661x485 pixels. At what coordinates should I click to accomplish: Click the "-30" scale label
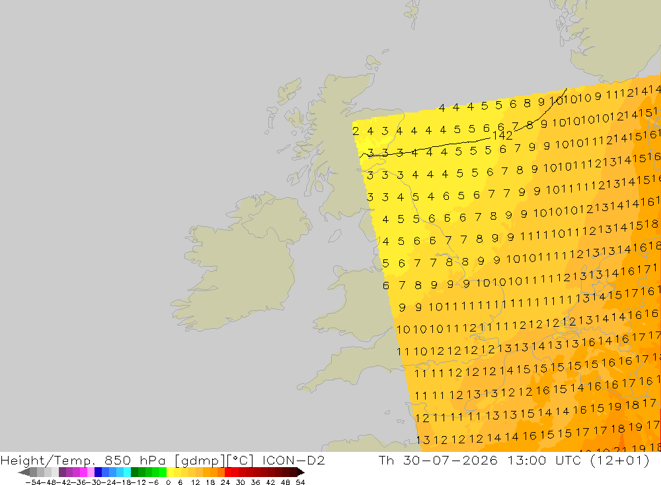coord(94,482)
